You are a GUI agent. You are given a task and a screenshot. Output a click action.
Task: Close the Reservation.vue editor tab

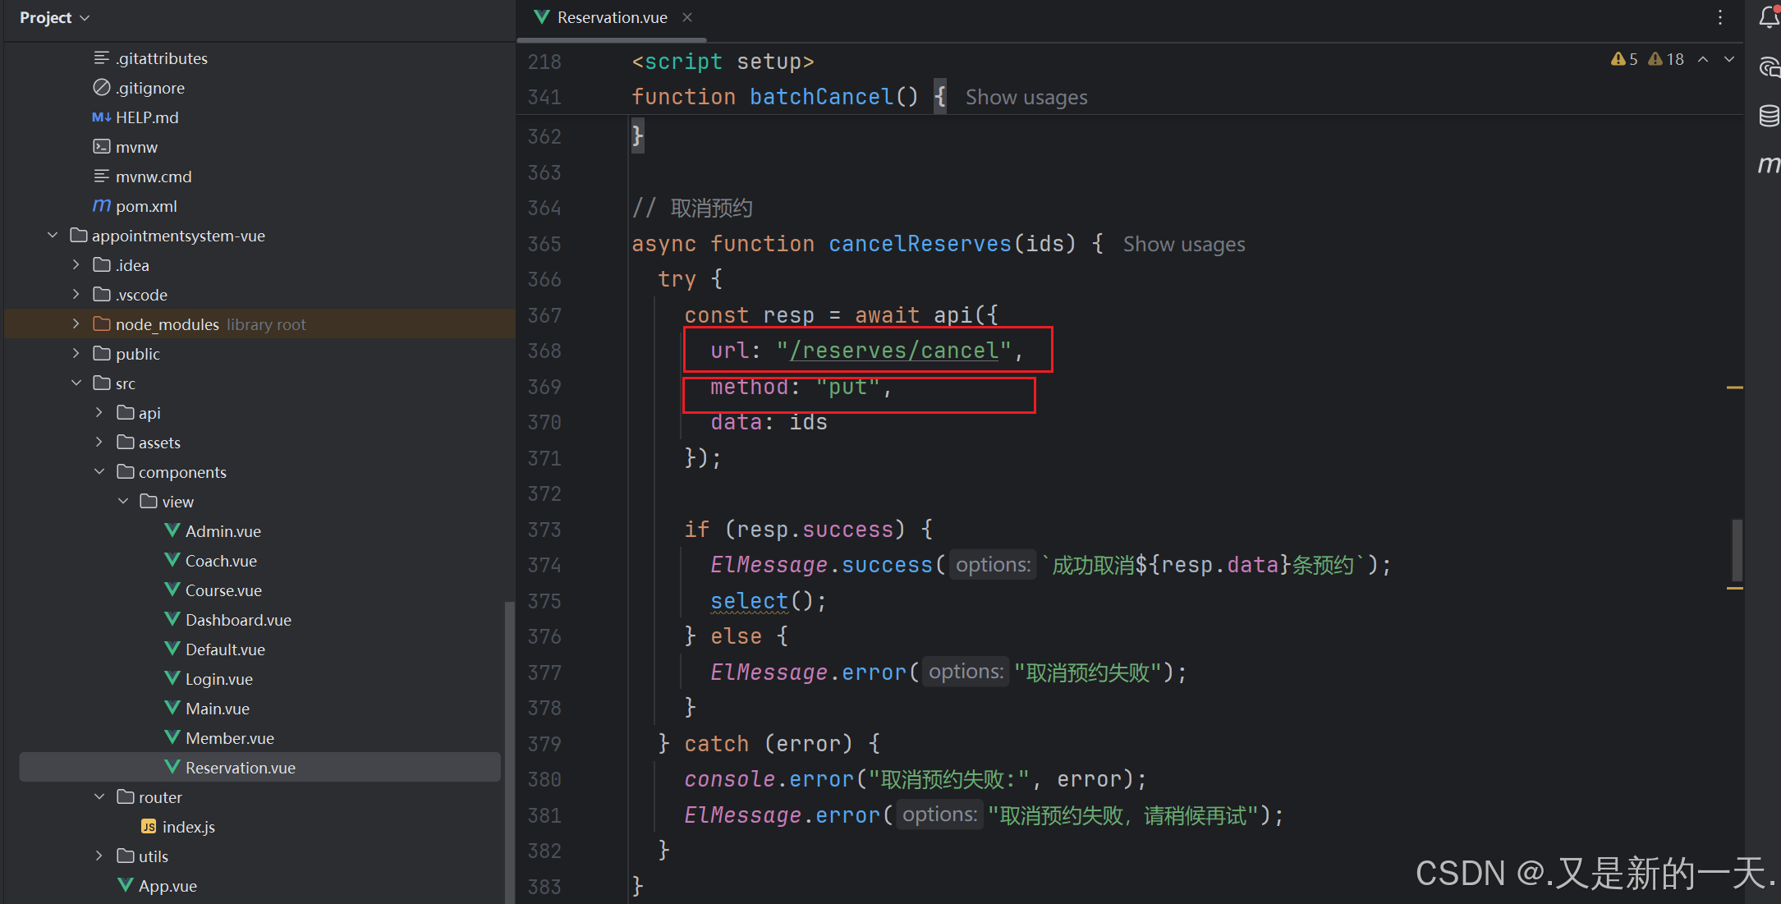coord(687,17)
